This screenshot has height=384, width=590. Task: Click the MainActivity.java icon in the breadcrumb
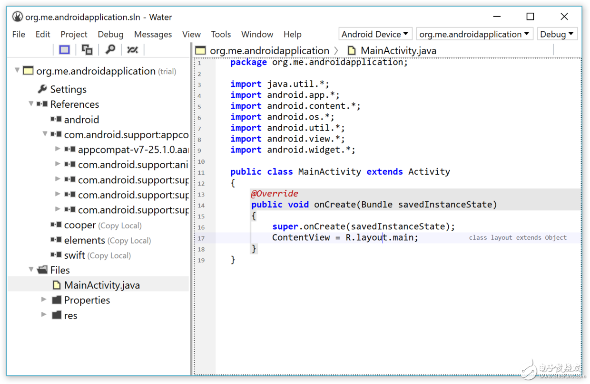click(x=352, y=50)
